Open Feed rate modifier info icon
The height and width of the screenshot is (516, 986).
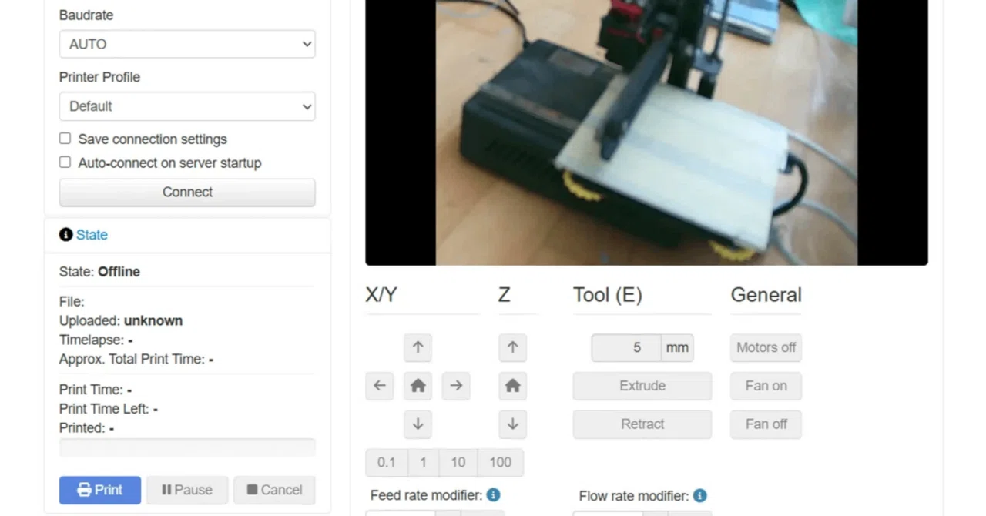click(x=494, y=495)
